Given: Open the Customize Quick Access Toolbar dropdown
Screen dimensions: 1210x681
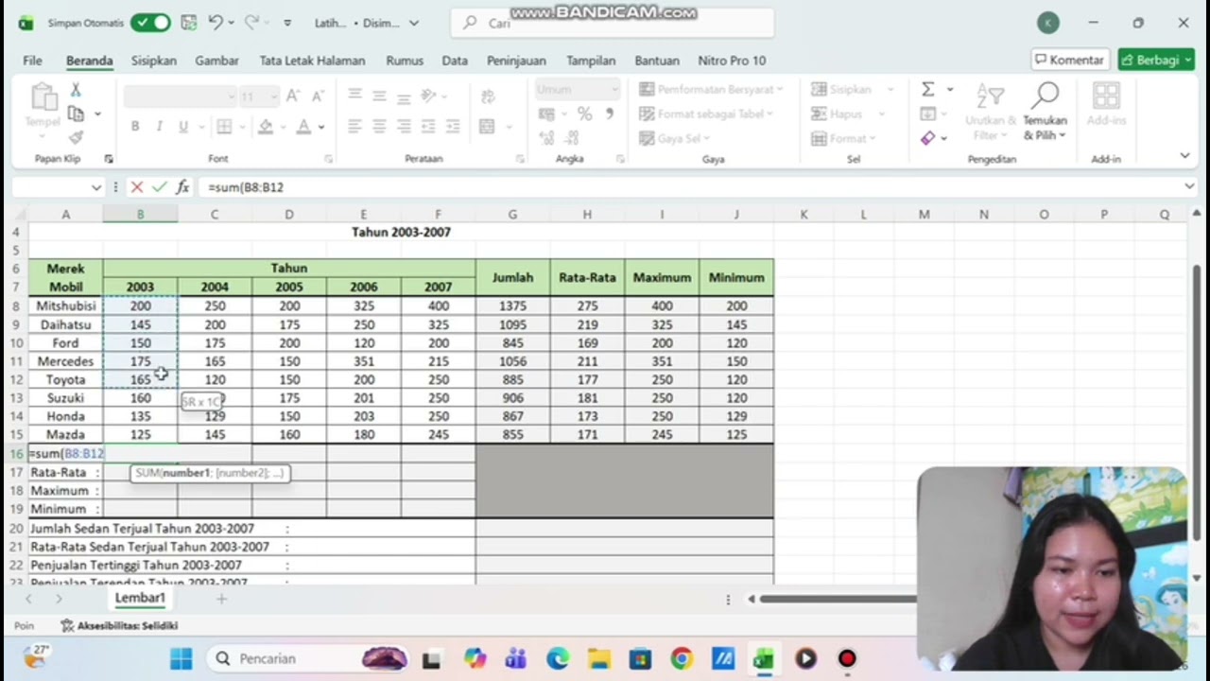Looking at the screenshot, I should [x=287, y=23].
